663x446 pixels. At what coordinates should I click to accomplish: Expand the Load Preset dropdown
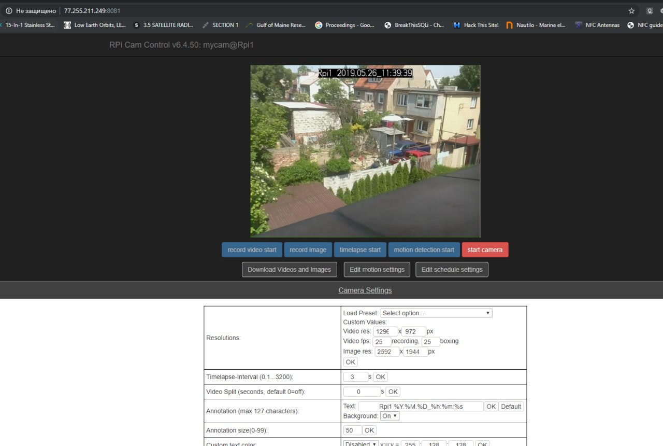tap(436, 313)
